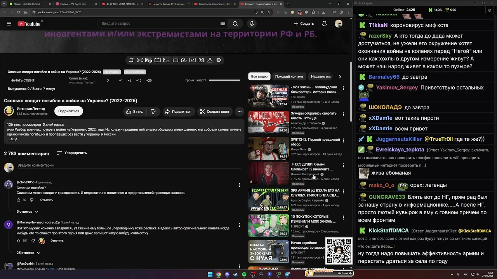The height and width of the screenshot is (279, 497).
Task: Adjust the 'Громк. алерта' volume slider
Action: [224, 80]
